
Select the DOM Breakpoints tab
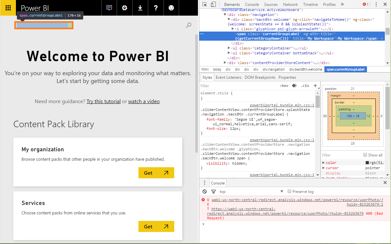260,77
